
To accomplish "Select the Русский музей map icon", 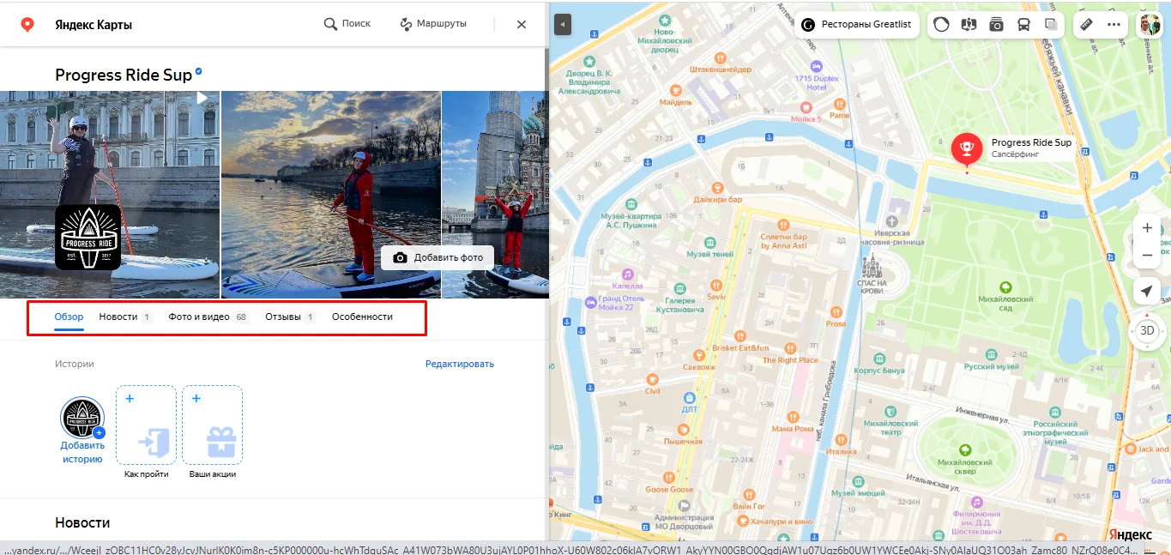I will pyautogui.click(x=991, y=353).
